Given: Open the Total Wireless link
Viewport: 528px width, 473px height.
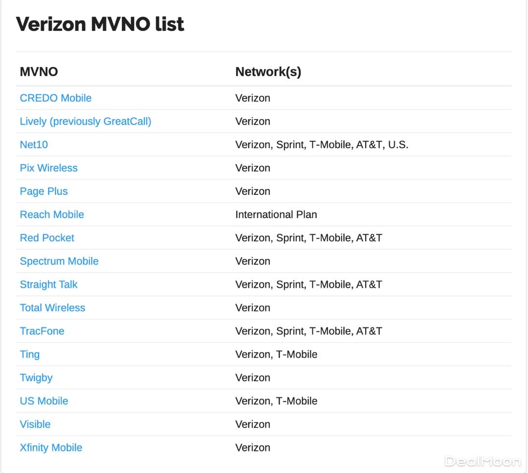Looking at the screenshot, I should point(52,308).
